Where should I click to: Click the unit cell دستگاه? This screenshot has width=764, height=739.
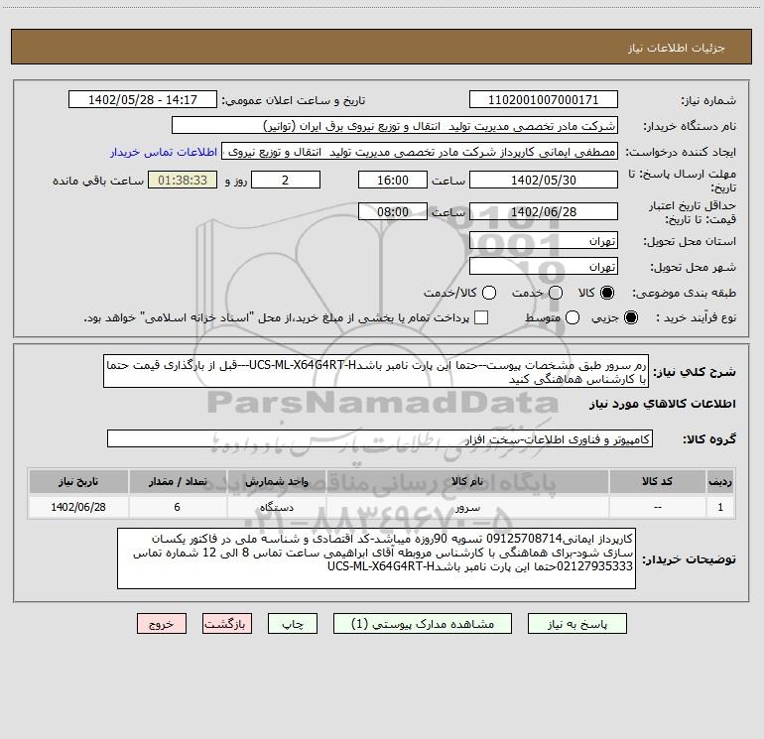tap(276, 508)
